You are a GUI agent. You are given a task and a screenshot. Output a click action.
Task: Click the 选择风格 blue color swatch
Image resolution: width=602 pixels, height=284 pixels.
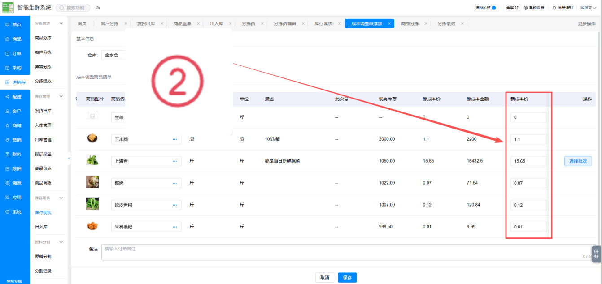click(x=494, y=8)
